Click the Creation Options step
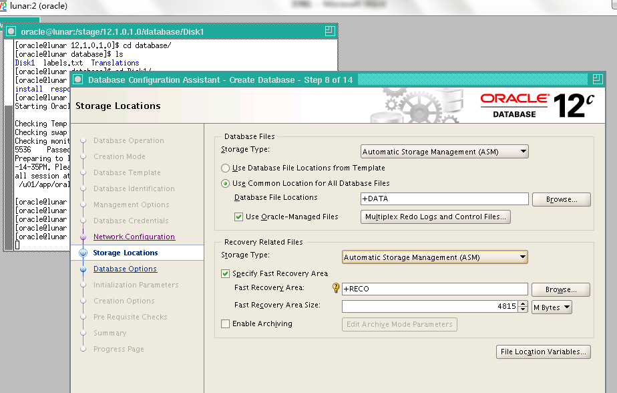The height and width of the screenshot is (393, 617). [x=124, y=301]
